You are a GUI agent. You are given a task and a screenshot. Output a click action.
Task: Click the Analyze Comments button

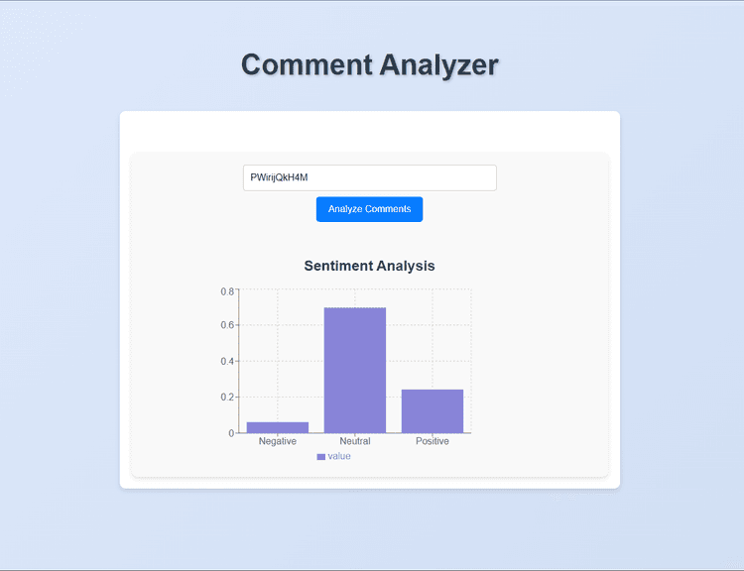coord(369,209)
